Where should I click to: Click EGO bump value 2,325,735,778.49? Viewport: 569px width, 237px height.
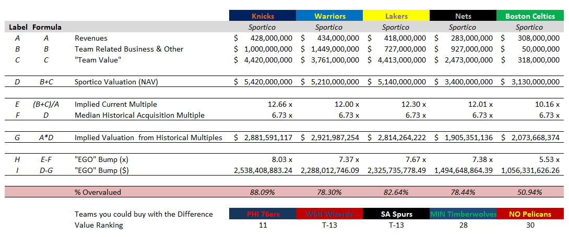397,170
